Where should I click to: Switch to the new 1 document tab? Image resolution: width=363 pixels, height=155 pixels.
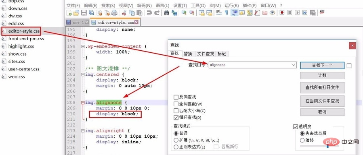(77, 23)
